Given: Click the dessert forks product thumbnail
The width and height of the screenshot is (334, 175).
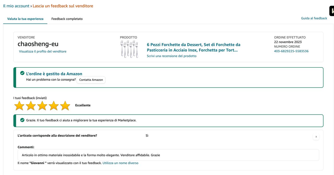Looking at the screenshot, I should (129, 49).
